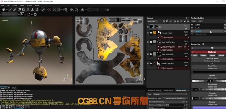226x109 pixels.
Task: Select the Paint brush tool
Action: pyautogui.click(x=10, y=10)
